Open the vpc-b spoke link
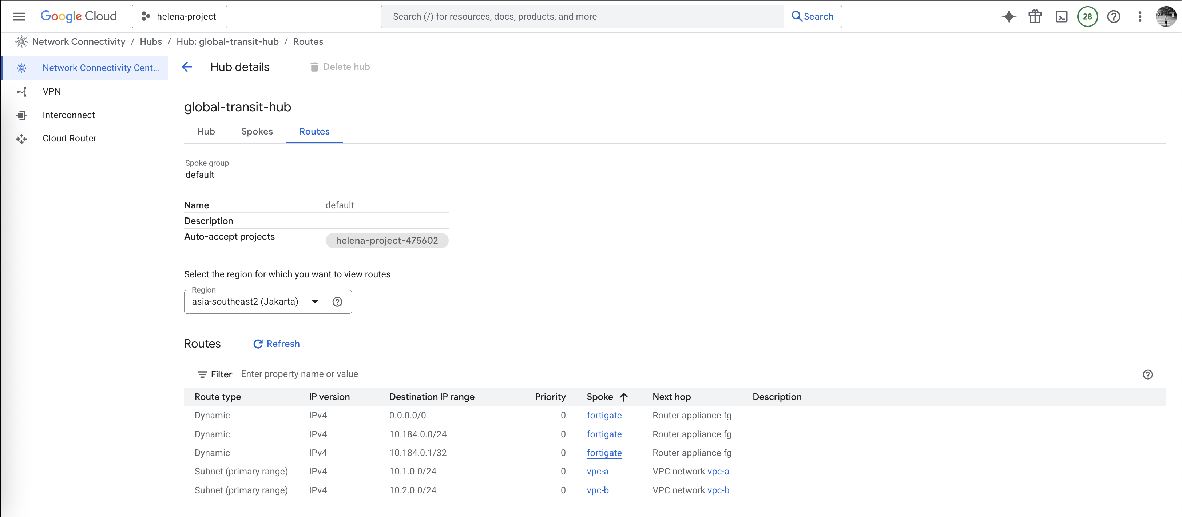The image size is (1182, 517). (598, 490)
